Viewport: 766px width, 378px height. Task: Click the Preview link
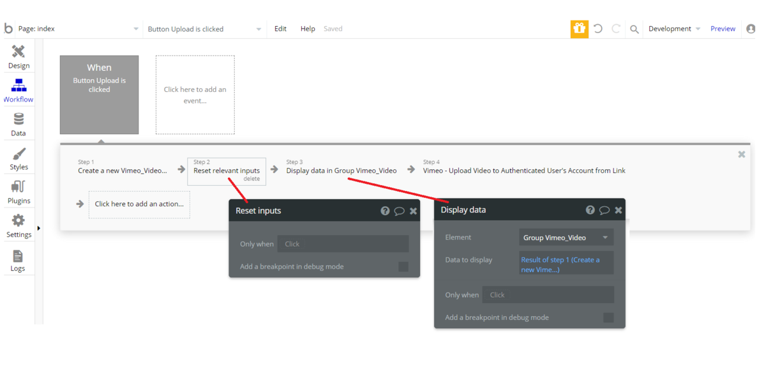pyautogui.click(x=723, y=29)
